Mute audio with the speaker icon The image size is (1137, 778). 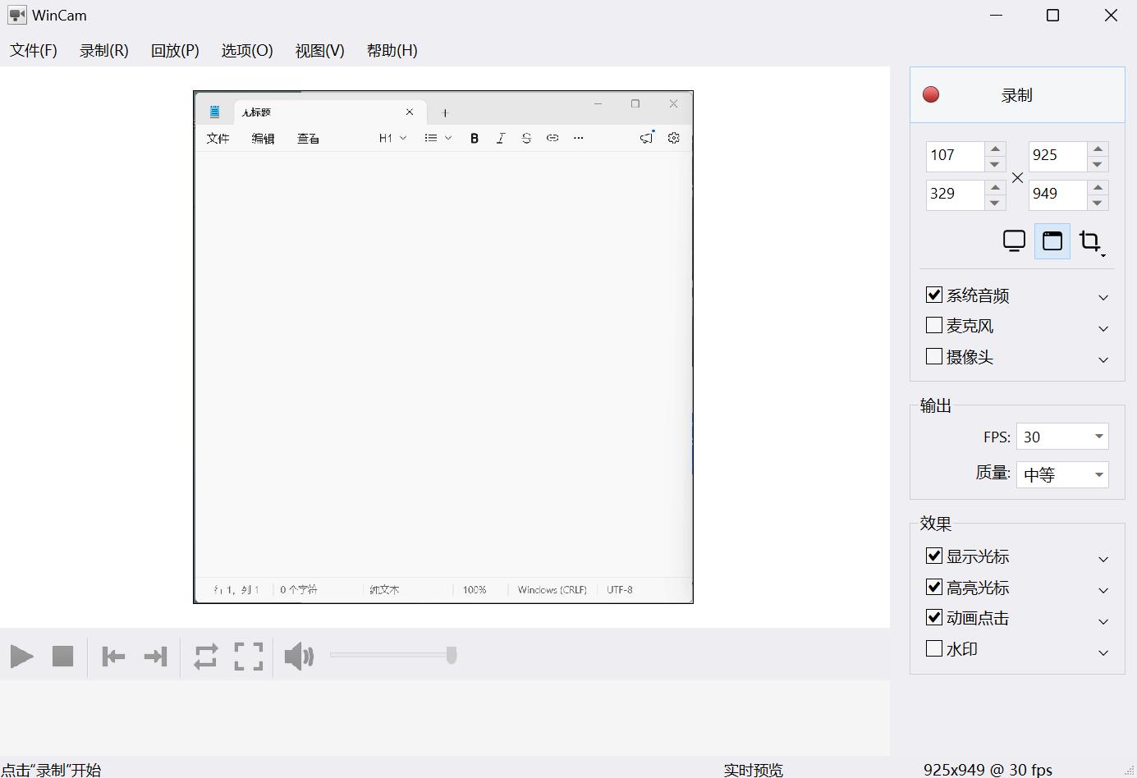click(299, 657)
